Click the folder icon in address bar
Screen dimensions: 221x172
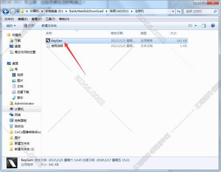click(x=22, y=11)
